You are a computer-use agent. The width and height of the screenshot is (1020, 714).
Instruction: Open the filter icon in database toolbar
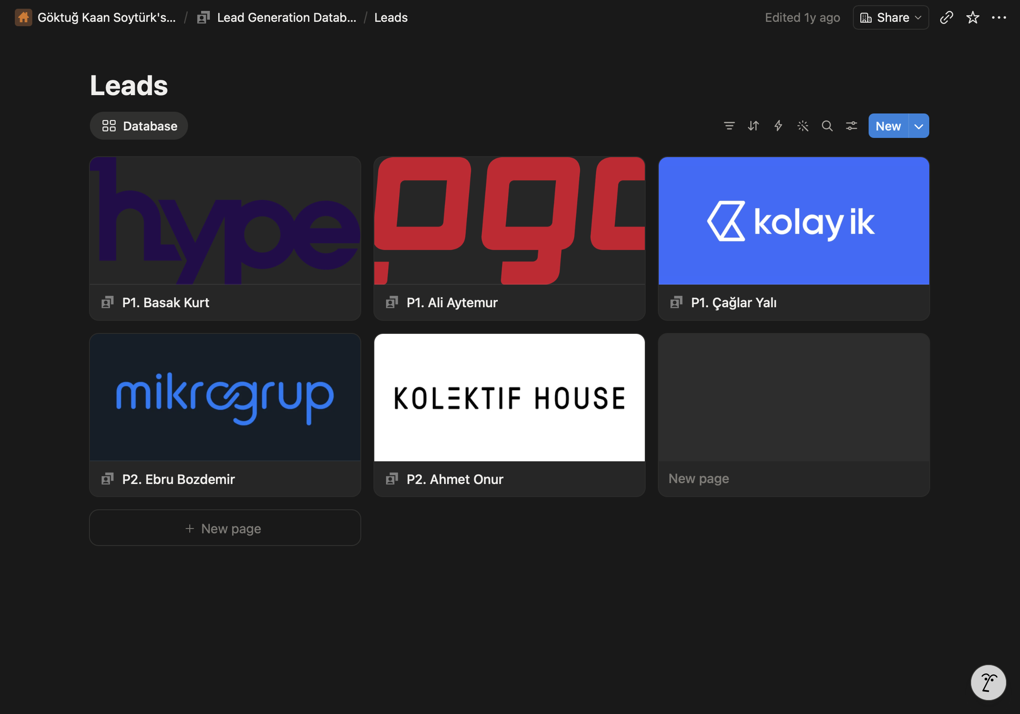tap(729, 126)
